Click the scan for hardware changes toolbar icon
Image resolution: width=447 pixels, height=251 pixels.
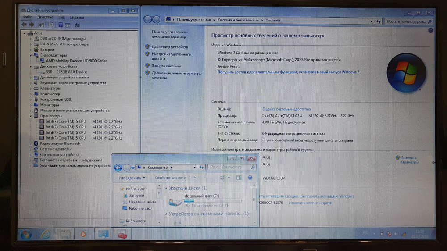pos(77,25)
